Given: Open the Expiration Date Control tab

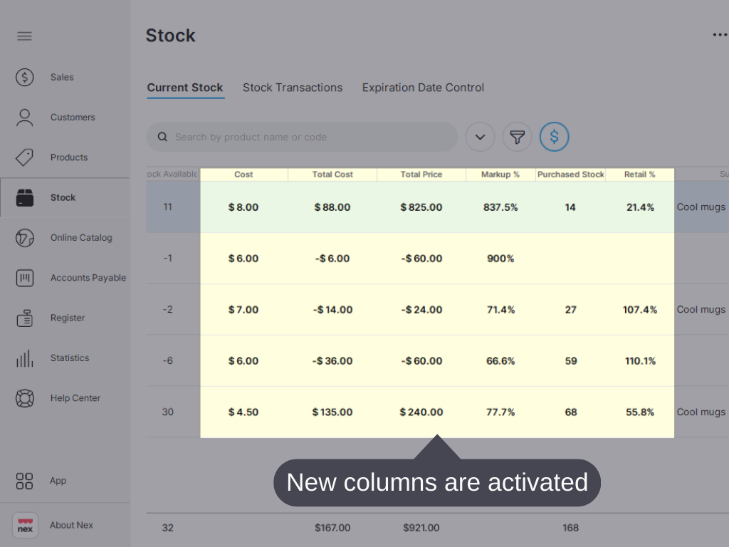Looking at the screenshot, I should (423, 87).
